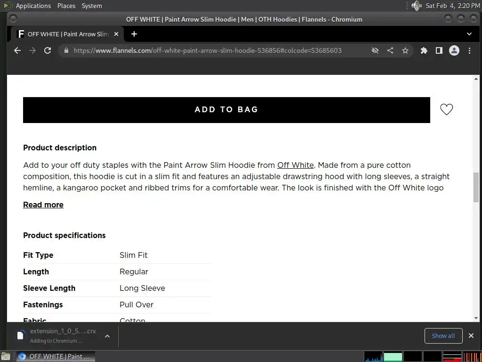This screenshot has width=482, height=362.
Task: Click show desktop icon in taskbar
Action: click(x=6, y=357)
